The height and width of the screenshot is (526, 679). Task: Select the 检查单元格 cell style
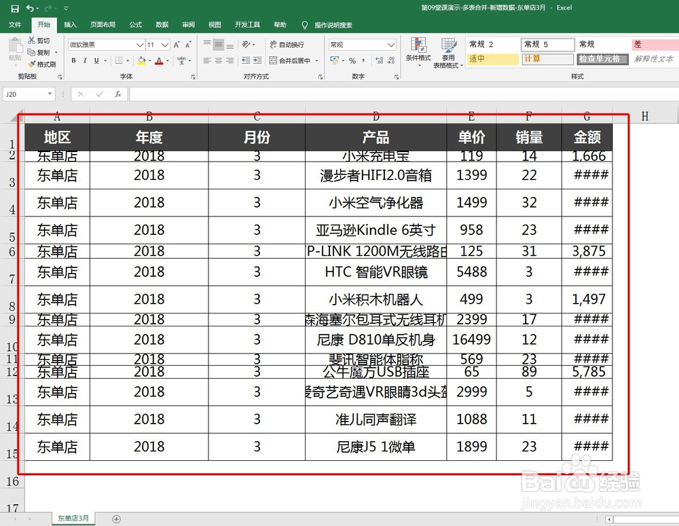pyautogui.click(x=602, y=59)
